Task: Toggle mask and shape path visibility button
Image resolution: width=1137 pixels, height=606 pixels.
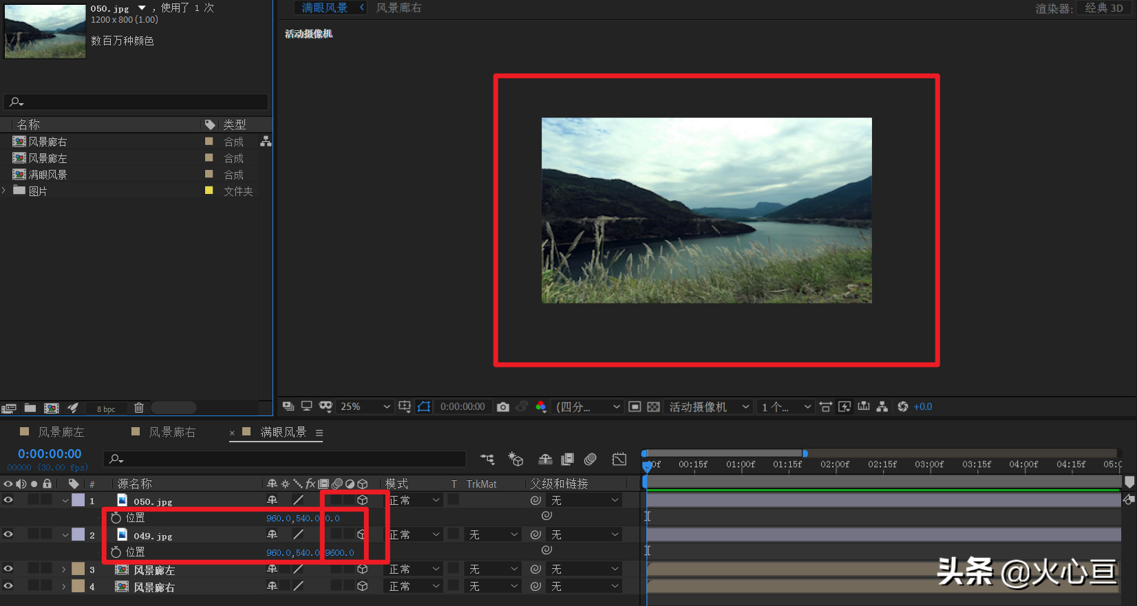Action: pos(424,407)
